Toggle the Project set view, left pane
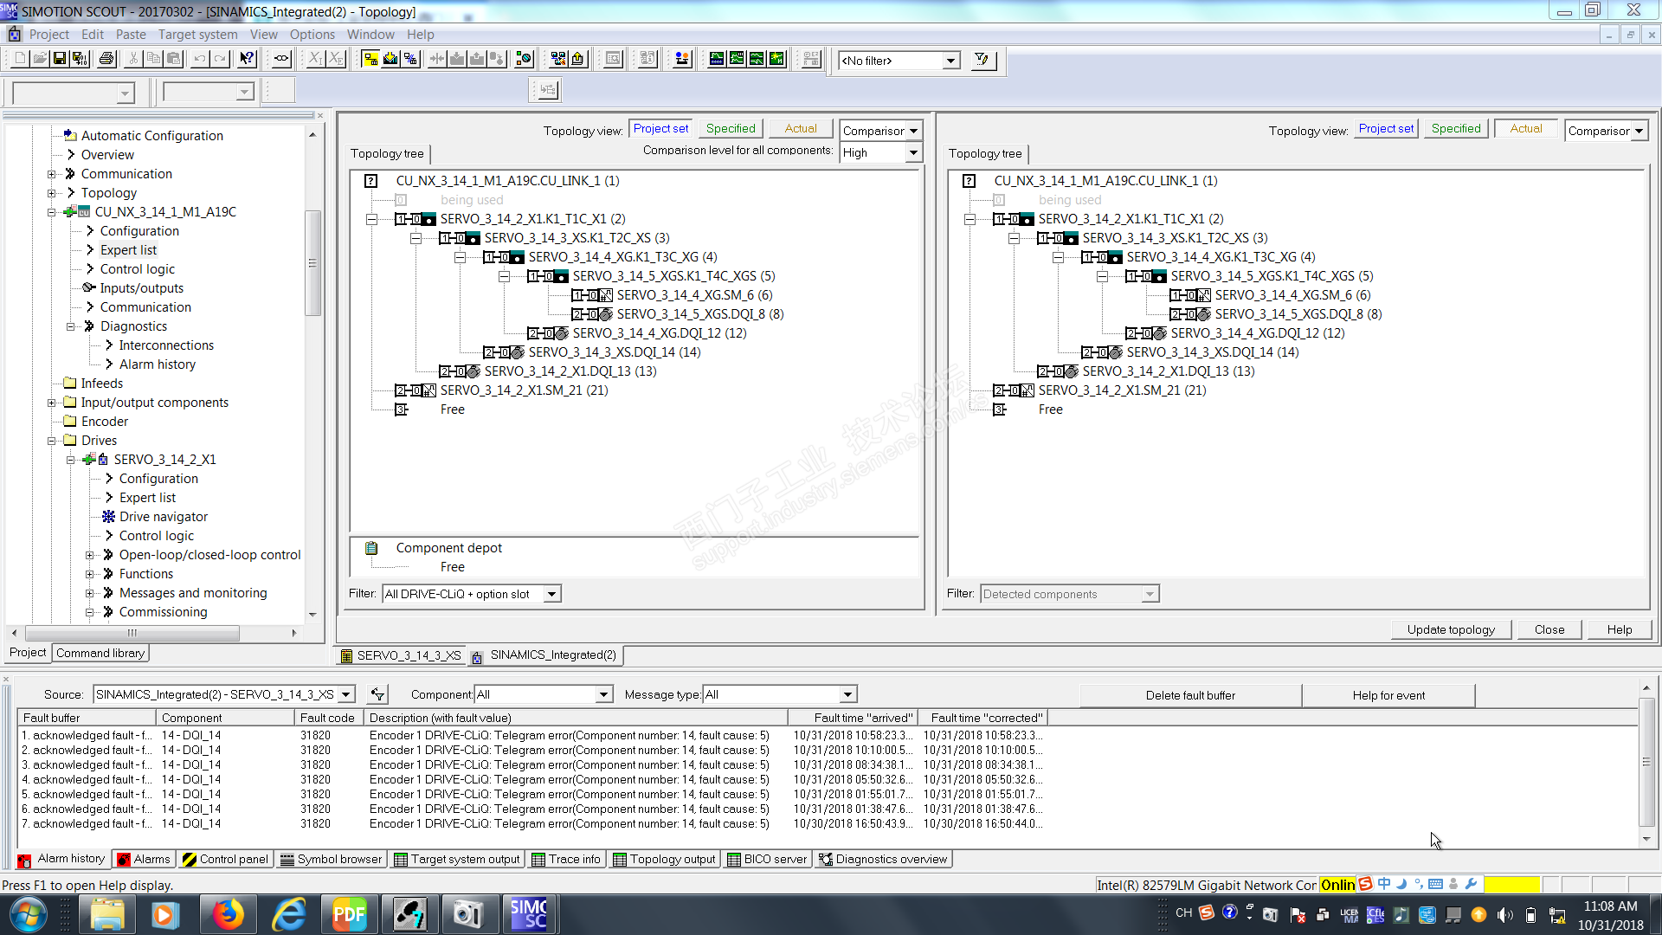1662x935 pixels. click(660, 129)
